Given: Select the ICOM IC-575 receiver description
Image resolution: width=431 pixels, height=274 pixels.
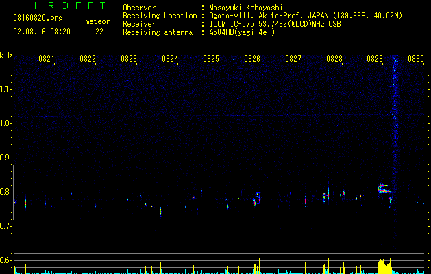Looking at the screenshot, I should click(275, 24).
